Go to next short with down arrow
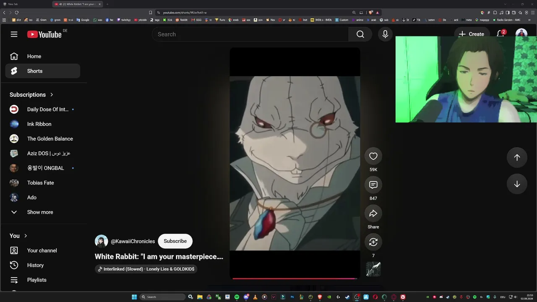537x302 pixels. click(x=517, y=184)
